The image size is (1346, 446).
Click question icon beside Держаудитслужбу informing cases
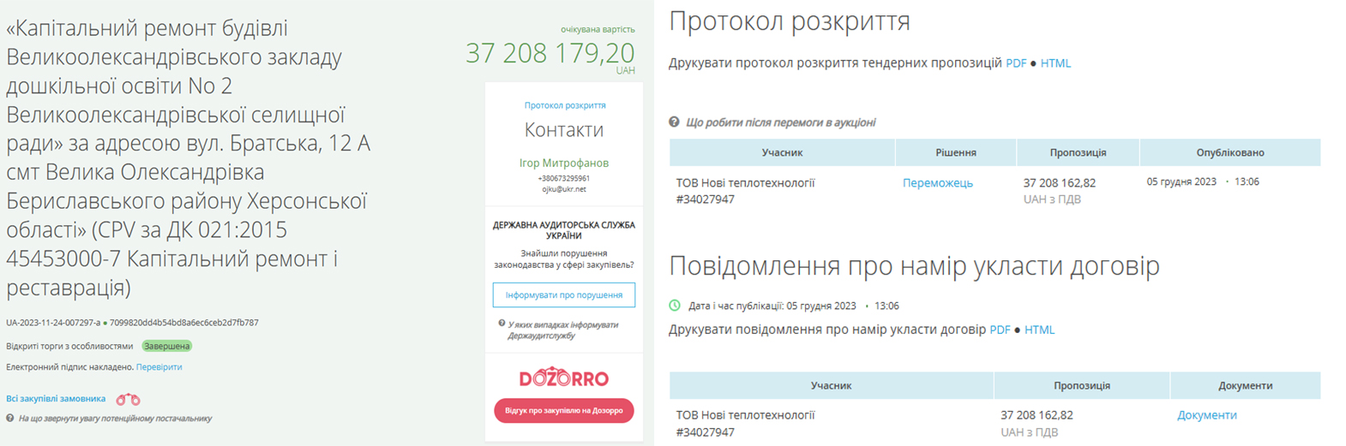[x=502, y=324]
